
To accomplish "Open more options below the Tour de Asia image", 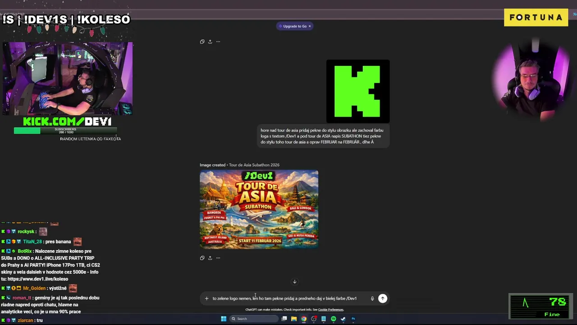I will point(218,258).
